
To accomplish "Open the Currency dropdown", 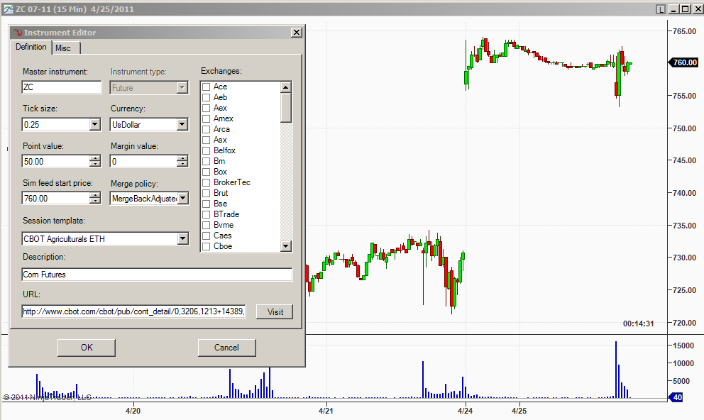I will click(182, 125).
